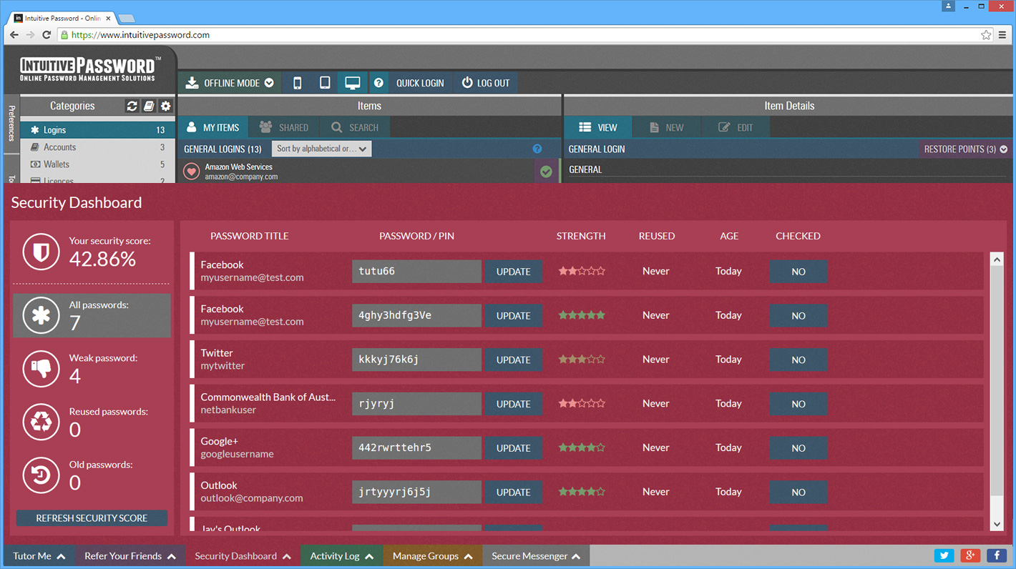1016x569 pixels.
Task: Expand Restore Points (3) dropdown
Action: 965,149
